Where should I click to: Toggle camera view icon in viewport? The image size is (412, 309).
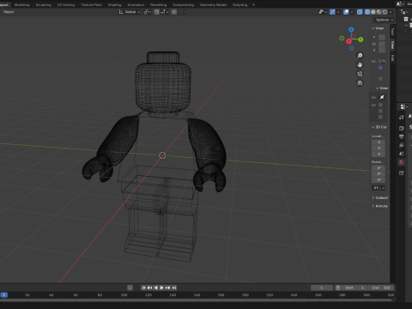pos(360,74)
